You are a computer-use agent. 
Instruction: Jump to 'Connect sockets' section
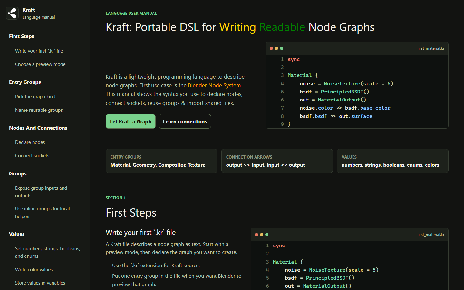point(32,156)
